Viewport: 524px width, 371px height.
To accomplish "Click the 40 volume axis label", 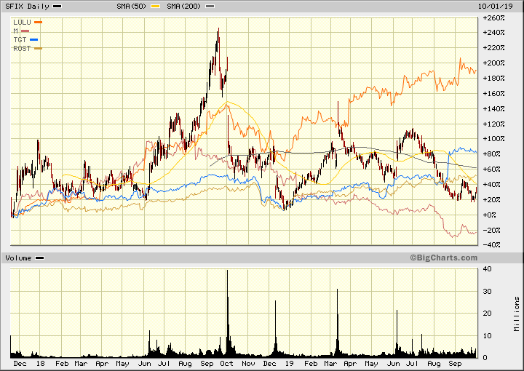I will 487,269.
